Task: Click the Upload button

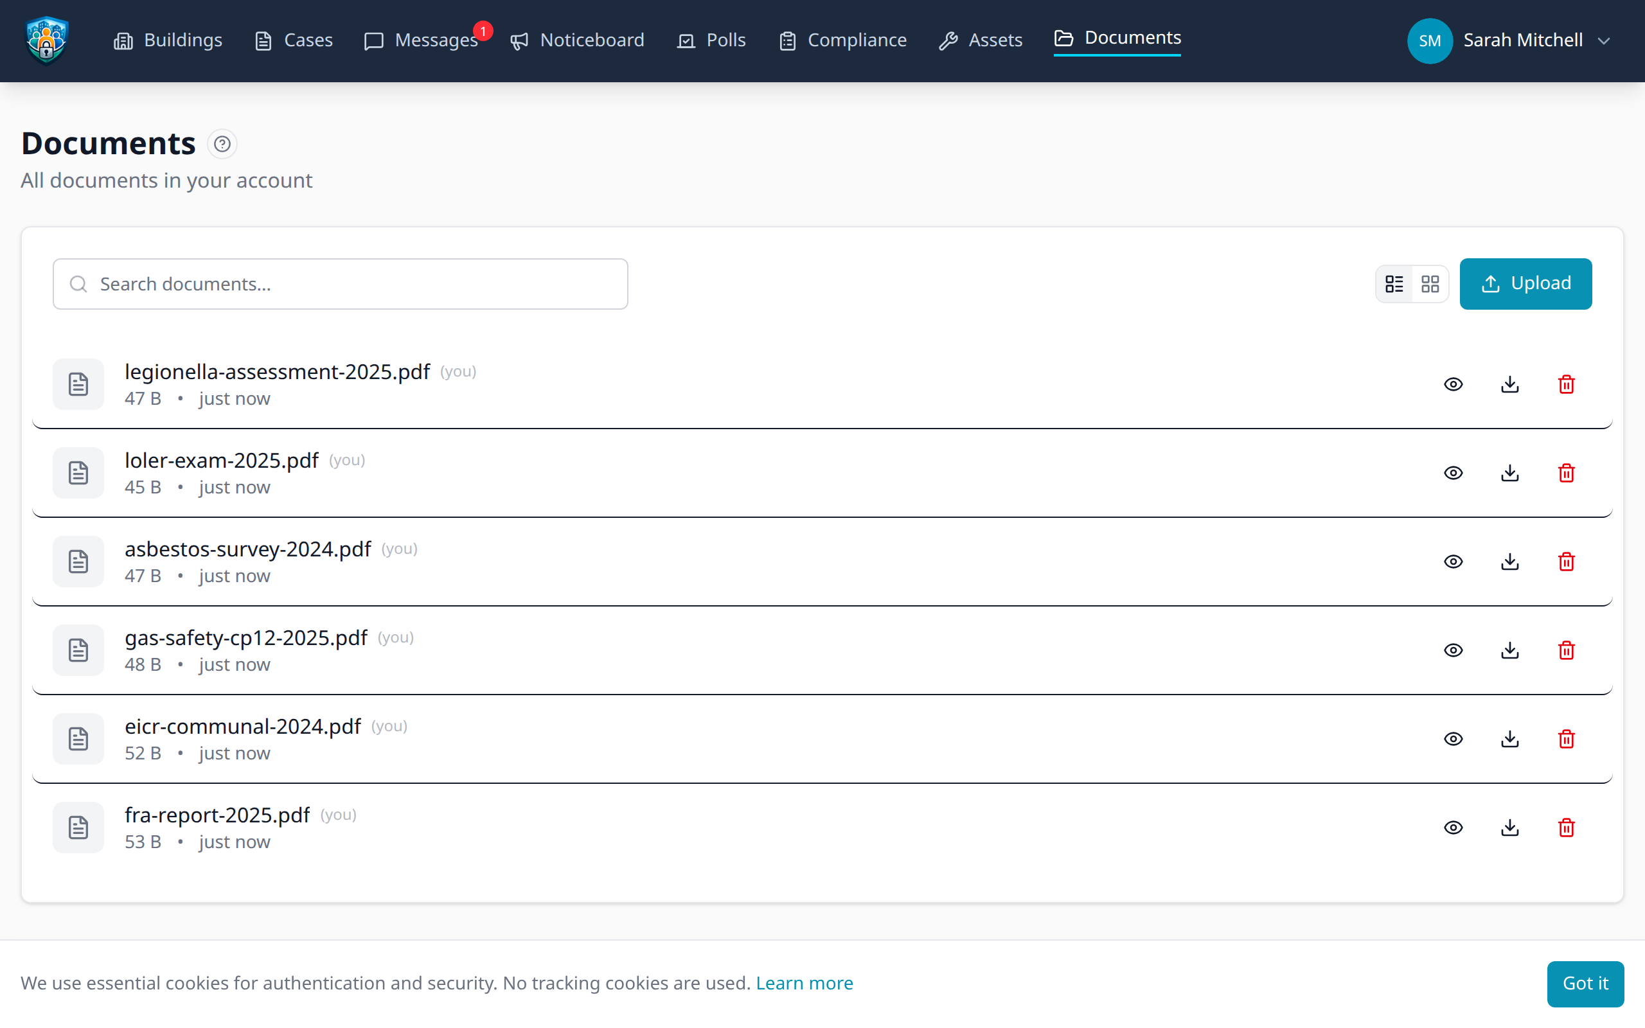Action: click(1525, 283)
